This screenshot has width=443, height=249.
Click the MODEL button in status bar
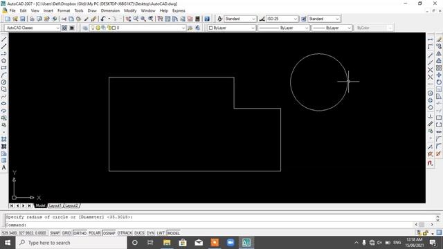(x=174, y=233)
